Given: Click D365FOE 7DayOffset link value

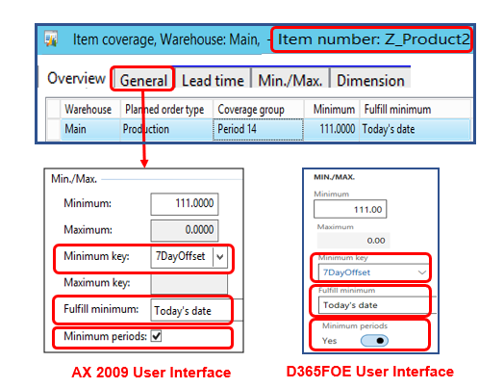Looking at the screenshot, I should tap(346, 272).
